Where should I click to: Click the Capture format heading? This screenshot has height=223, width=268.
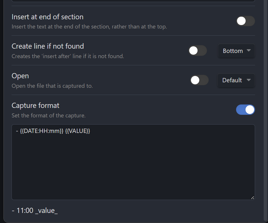click(35, 106)
